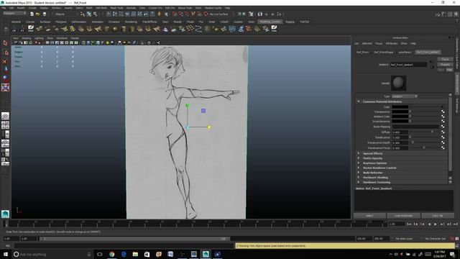The image size is (460, 259).
Task: Expand the Hardware Shading section
Action: [358, 178]
